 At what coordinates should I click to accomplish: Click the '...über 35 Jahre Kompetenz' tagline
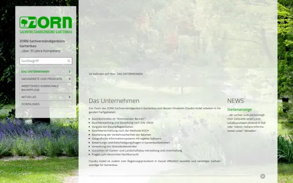click(x=40, y=51)
